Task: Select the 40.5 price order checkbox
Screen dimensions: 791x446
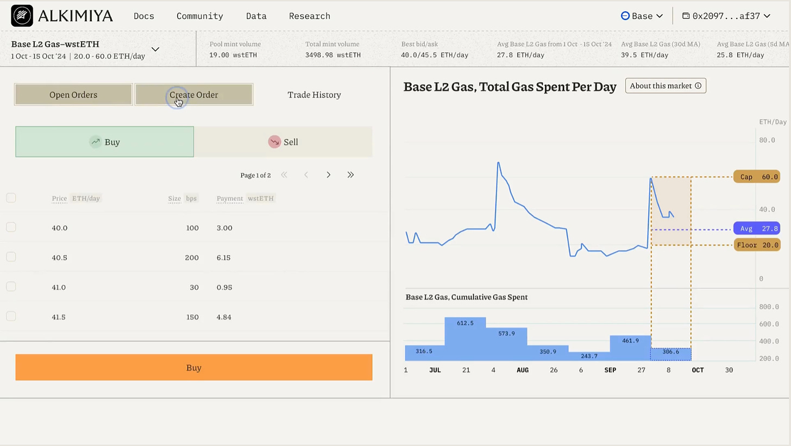Action: 11,257
